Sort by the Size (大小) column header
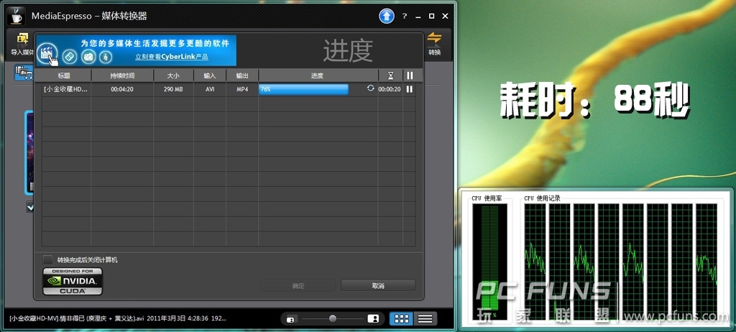This screenshot has width=736, height=332. pyautogui.click(x=173, y=75)
